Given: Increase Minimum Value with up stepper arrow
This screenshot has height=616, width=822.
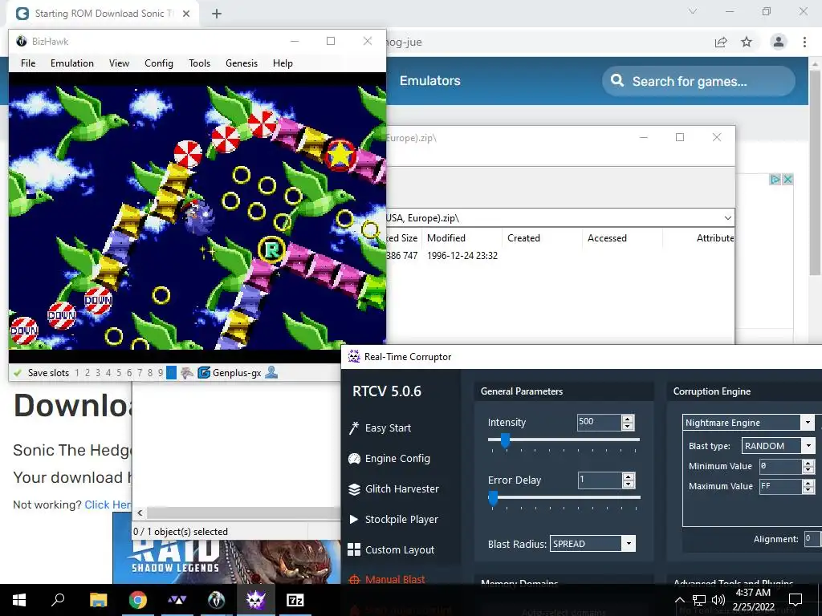Looking at the screenshot, I should point(808,463).
